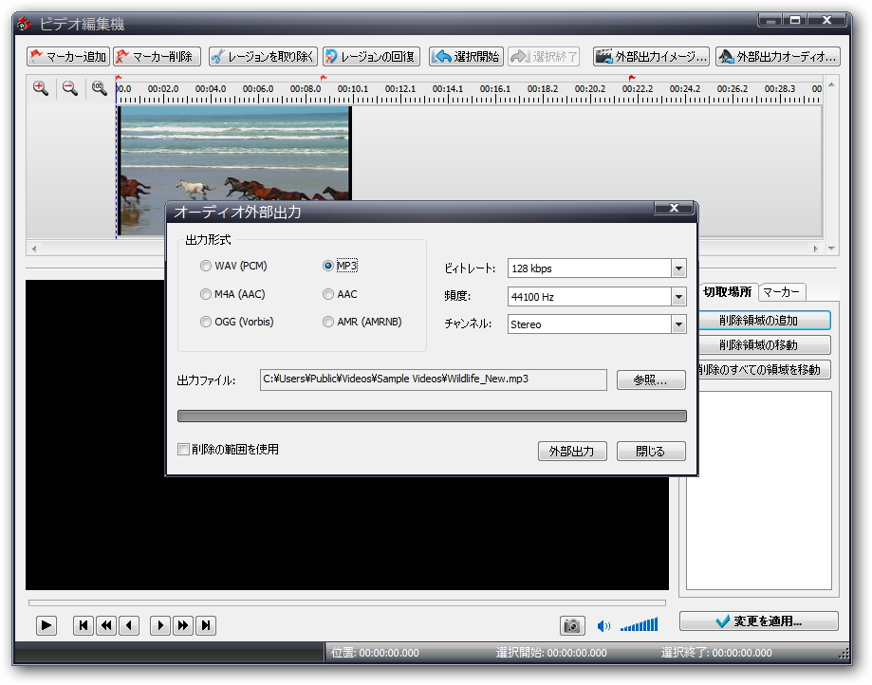This screenshot has width=872, height=685.
Task: Jump to the end of the video
Action: [x=206, y=625]
